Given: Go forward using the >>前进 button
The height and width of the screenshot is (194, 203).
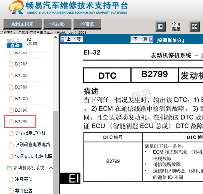Looking at the screenshot, I should (87, 24).
